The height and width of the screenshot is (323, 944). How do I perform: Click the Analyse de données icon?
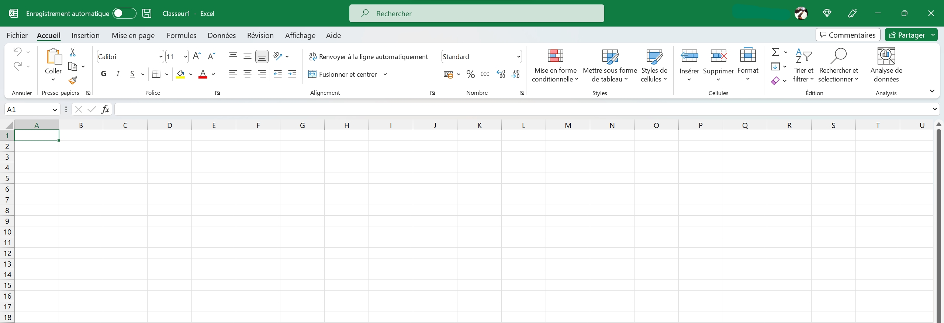click(x=886, y=65)
